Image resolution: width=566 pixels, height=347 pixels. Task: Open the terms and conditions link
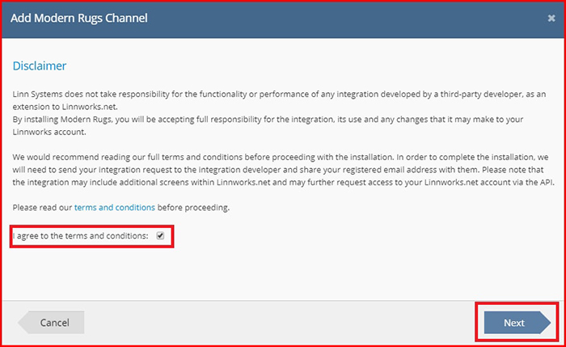click(115, 207)
